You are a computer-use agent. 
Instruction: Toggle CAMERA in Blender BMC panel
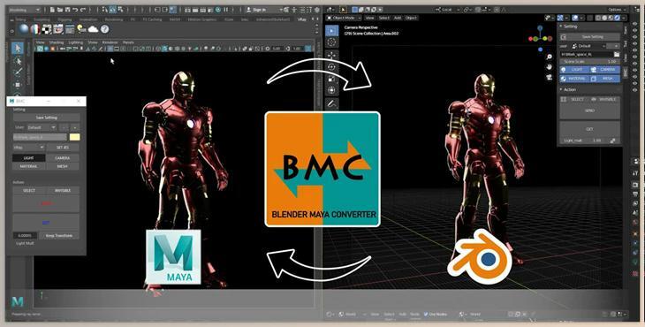[x=605, y=70]
